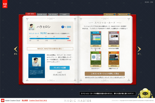This screenshot has height=103, width=155.
Task: Click the ハラ ヒロシ user name
Action: 43,27
